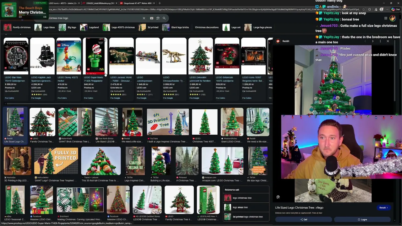Open the Google apps grid
The height and width of the screenshot is (226, 402).
(x=385, y=18)
